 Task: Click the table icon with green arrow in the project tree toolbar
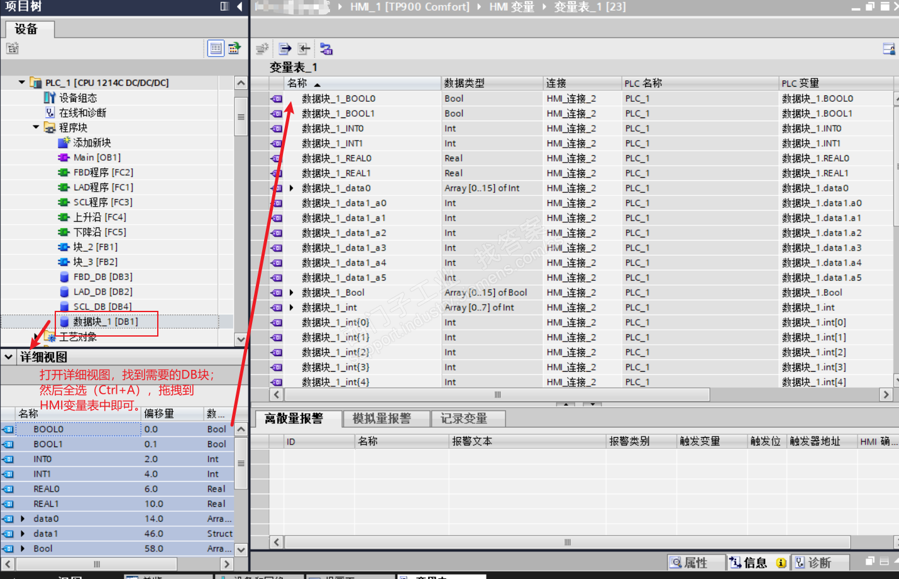pos(234,48)
